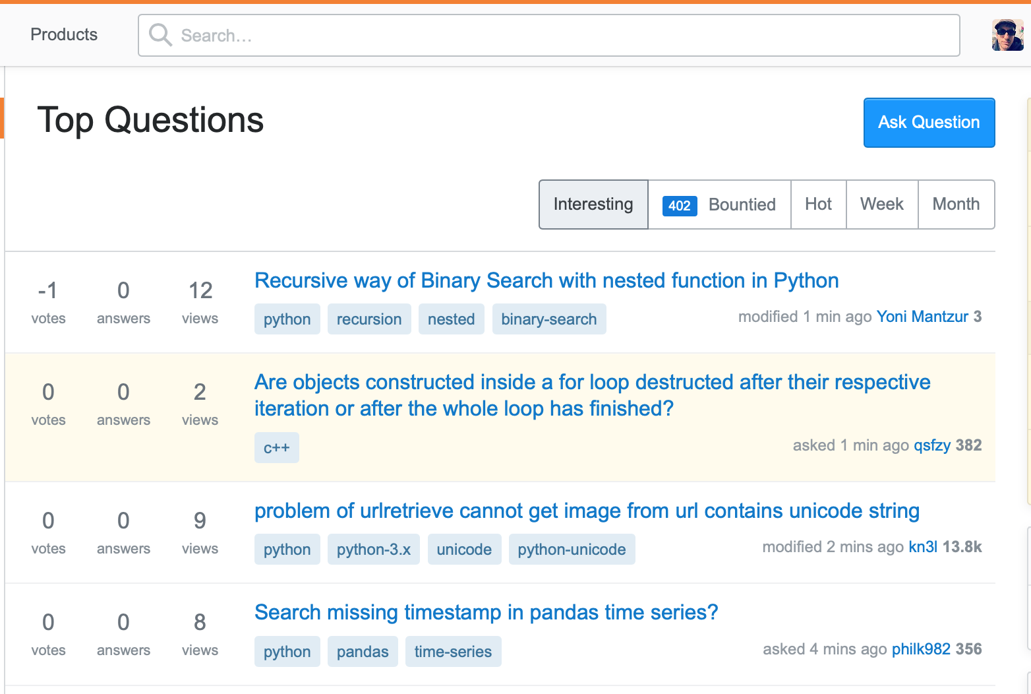Open the Recursive Binary Search question
1031x694 pixels.
click(546, 280)
